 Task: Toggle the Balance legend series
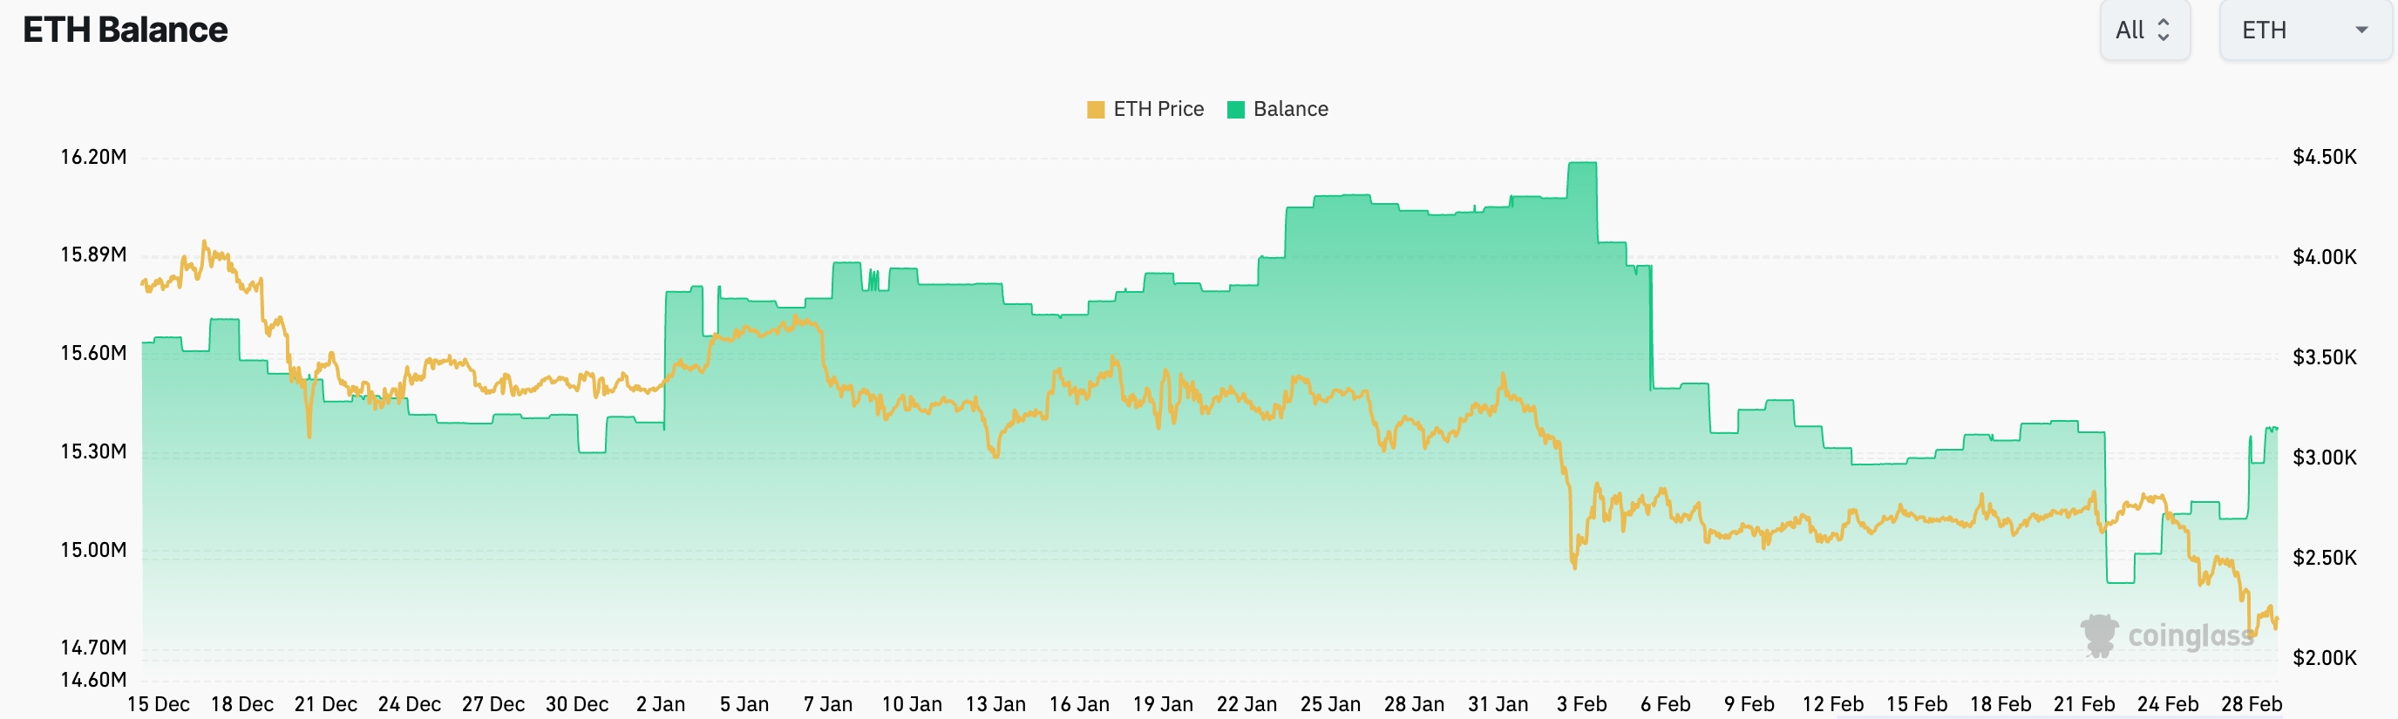point(1276,109)
